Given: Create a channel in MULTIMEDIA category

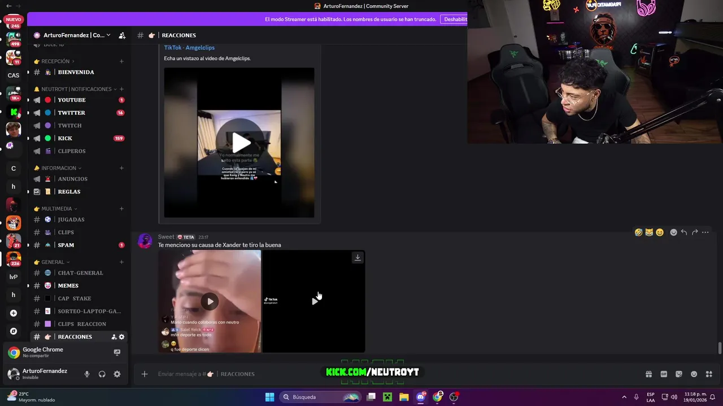Looking at the screenshot, I should pos(121,209).
